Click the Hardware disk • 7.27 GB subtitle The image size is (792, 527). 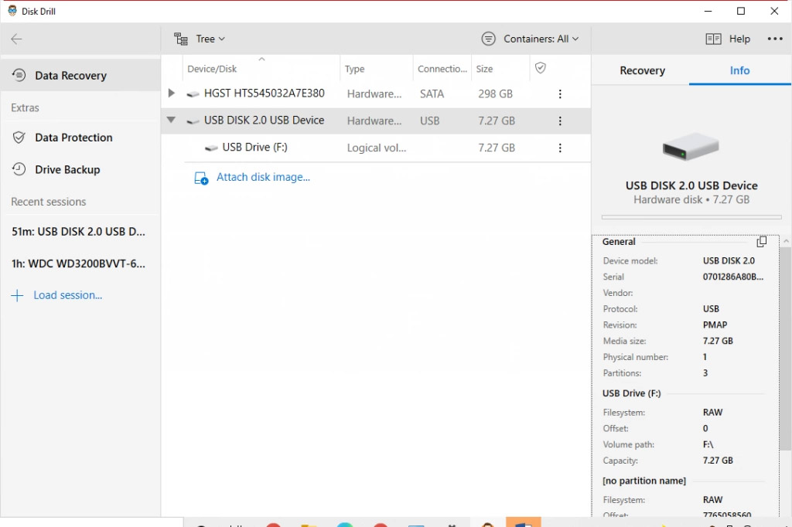click(691, 200)
